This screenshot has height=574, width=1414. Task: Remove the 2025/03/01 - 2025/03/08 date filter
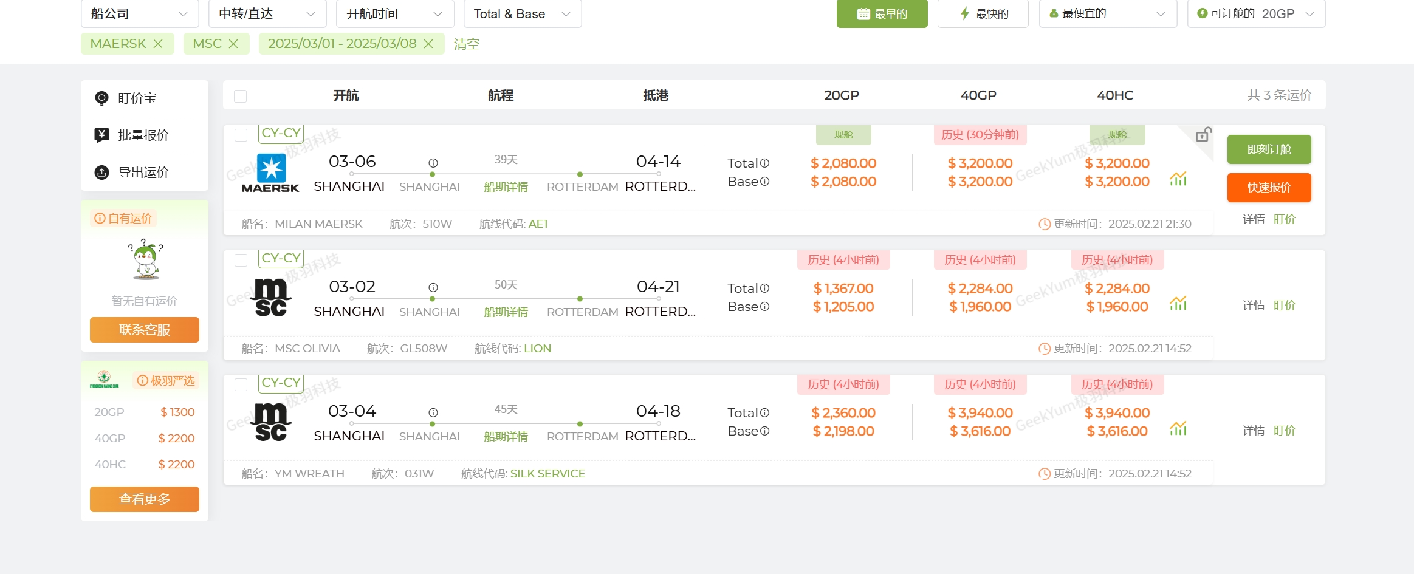(428, 44)
